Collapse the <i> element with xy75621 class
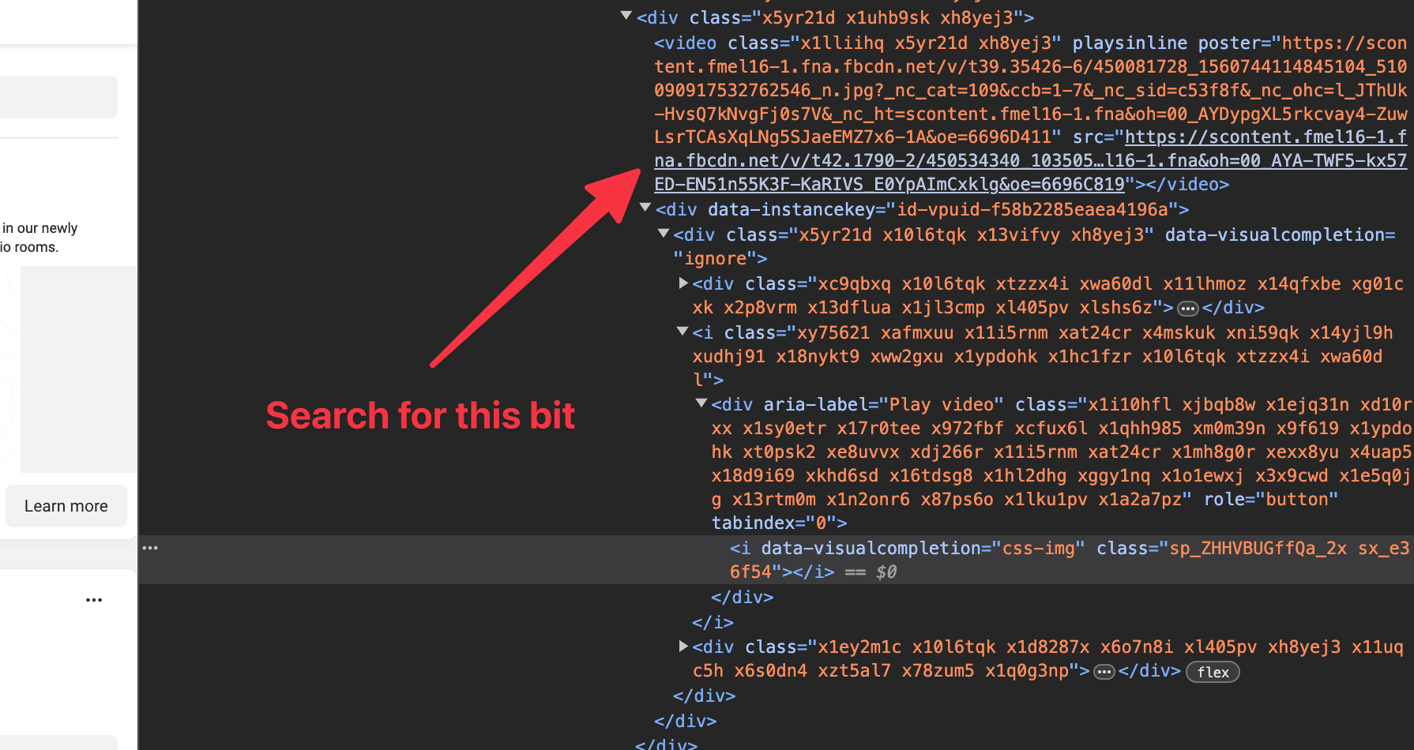The image size is (1414, 750). click(682, 331)
